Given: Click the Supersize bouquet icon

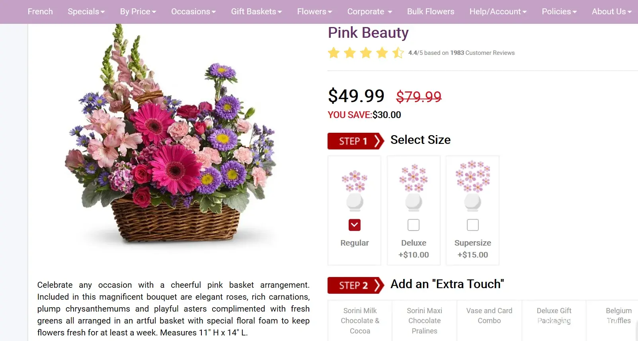Looking at the screenshot, I should pyautogui.click(x=472, y=186).
